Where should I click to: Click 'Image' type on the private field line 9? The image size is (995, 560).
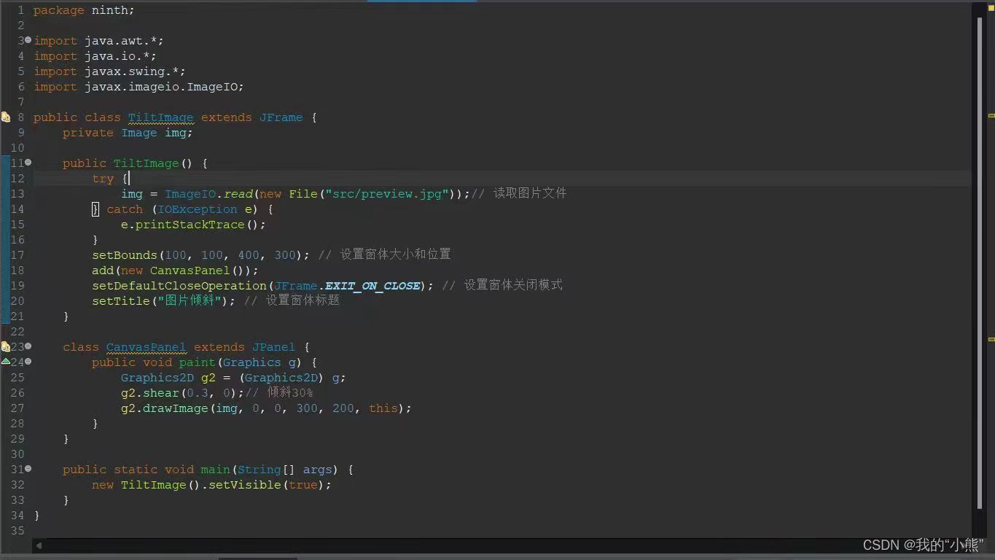(138, 133)
